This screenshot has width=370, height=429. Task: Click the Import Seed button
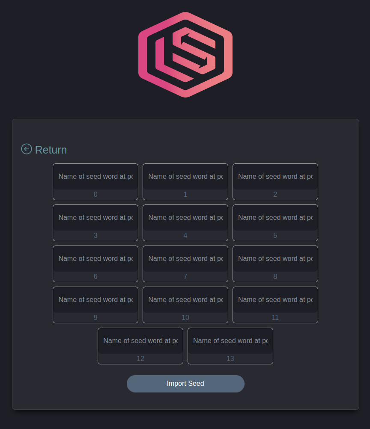[185, 384]
